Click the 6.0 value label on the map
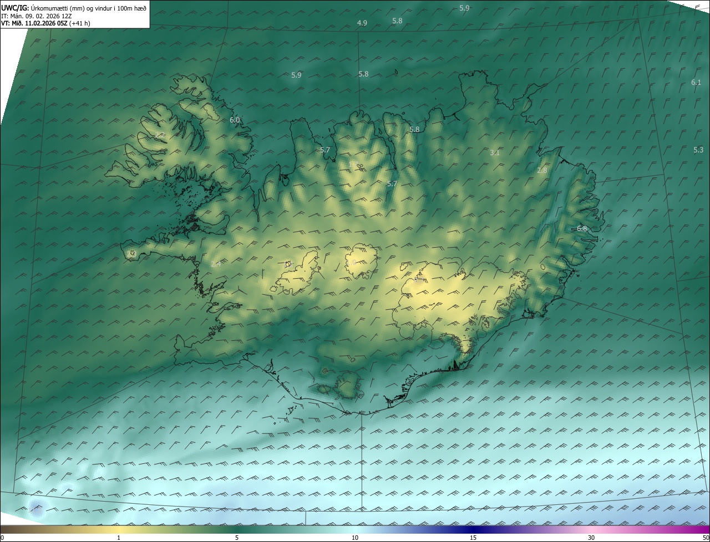Image resolution: width=710 pixels, height=542 pixels. 235,120
